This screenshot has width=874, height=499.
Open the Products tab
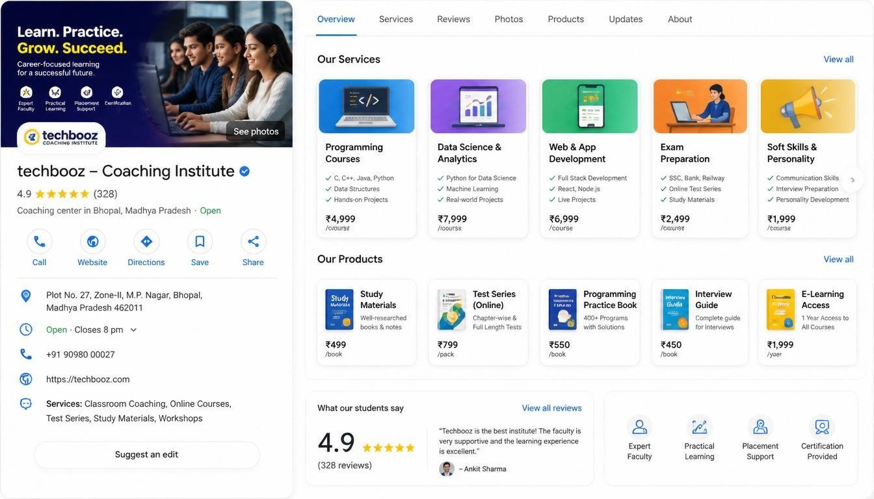click(566, 19)
